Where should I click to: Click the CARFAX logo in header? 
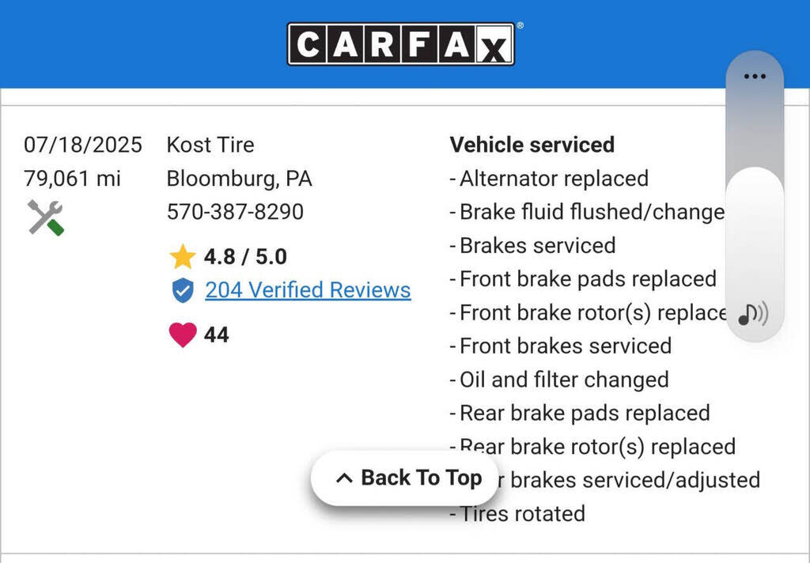pos(401,44)
